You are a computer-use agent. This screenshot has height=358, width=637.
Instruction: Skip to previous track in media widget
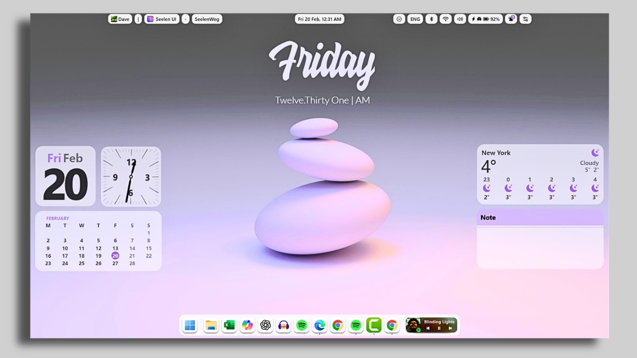(x=428, y=328)
